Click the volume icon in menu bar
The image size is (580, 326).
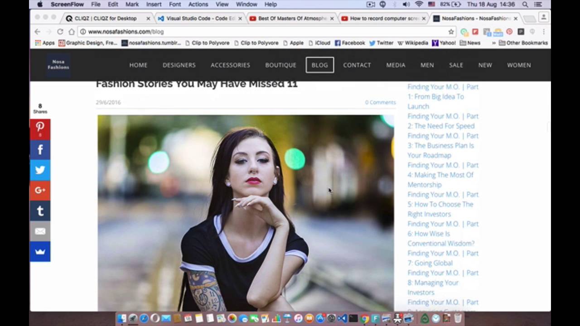click(406, 5)
